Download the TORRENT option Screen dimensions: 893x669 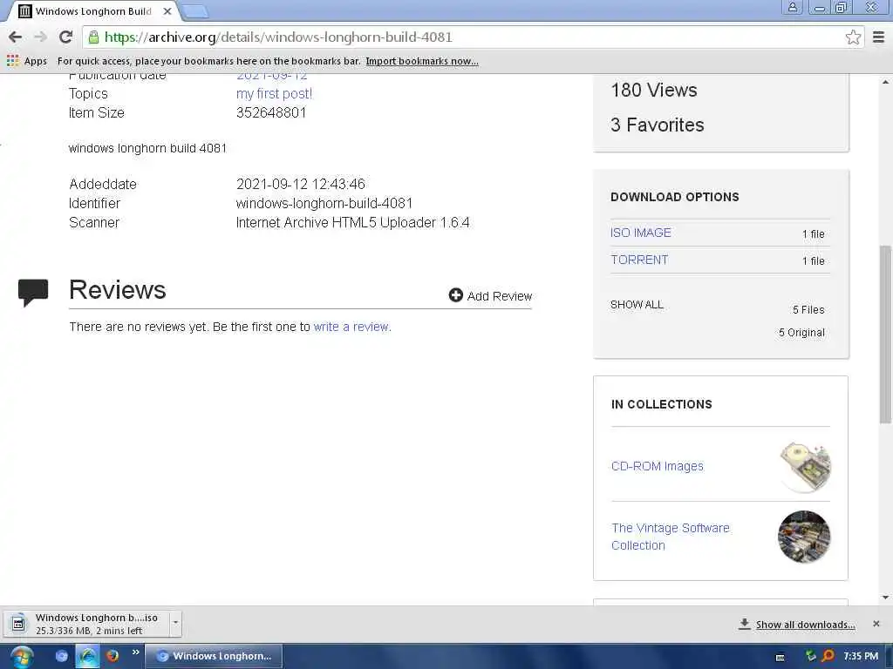tap(639, 260)
